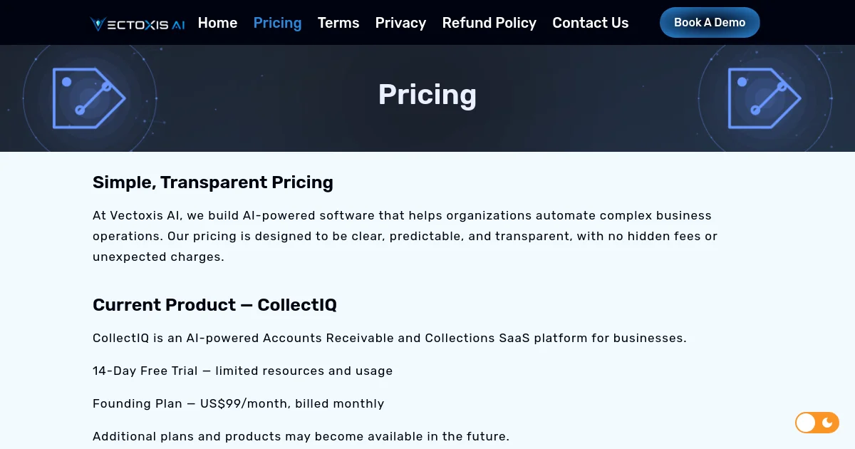Select the Pricing nav item
Screen dimensions: 855x449
[x=277, y=23]
